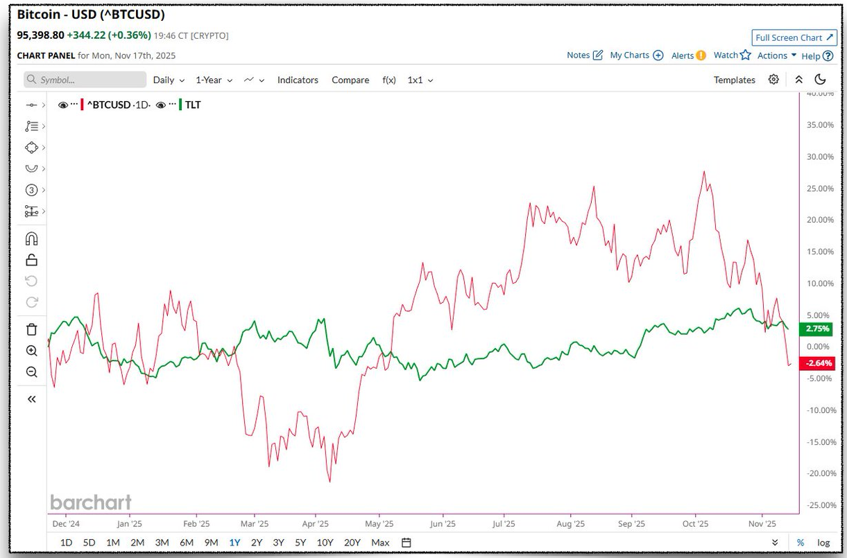Select the numbered marker tool

pyautogui.click(x=31, y=190)
